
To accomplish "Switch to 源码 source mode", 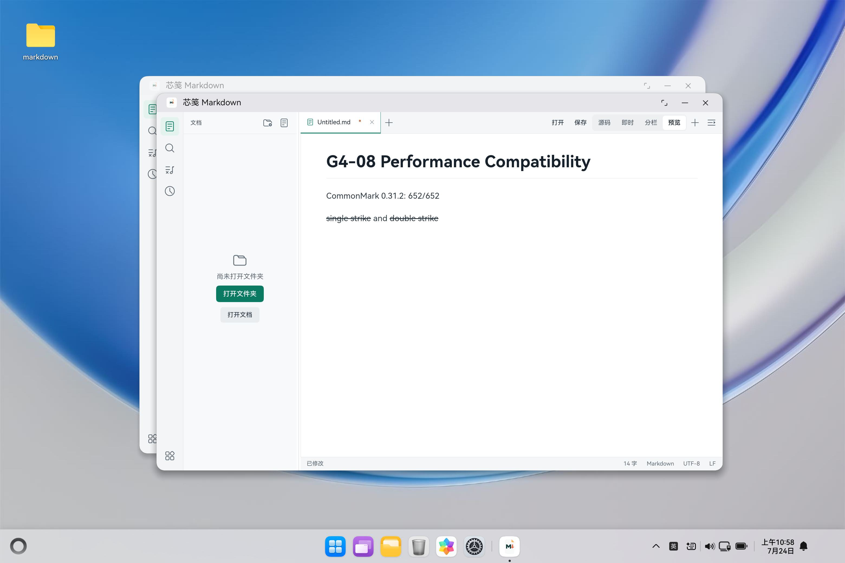I will pyautogui.click(x=604, y=123).
